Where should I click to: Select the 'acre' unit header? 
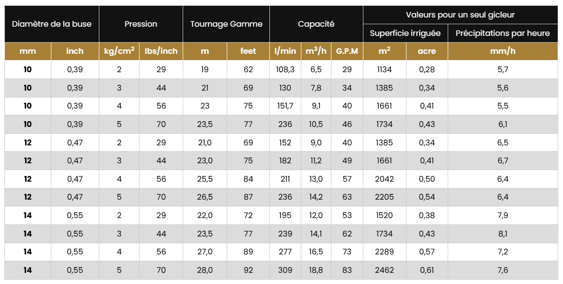pyautogui.click(x=427, y=51)
